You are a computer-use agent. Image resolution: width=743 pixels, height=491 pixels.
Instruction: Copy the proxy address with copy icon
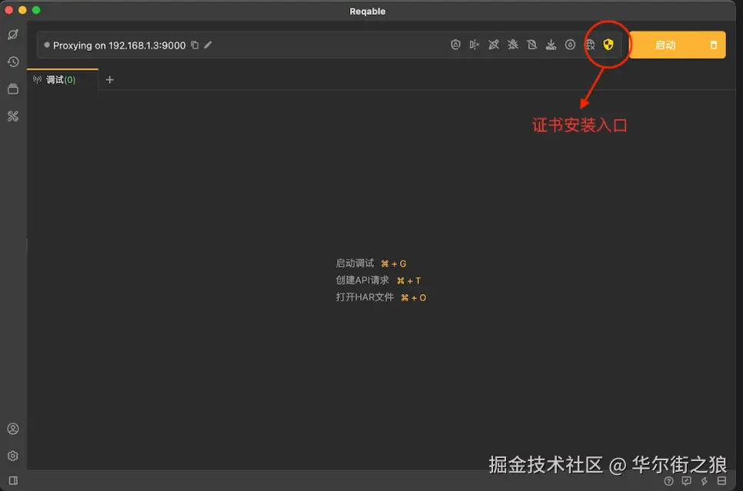coord(195,45)
